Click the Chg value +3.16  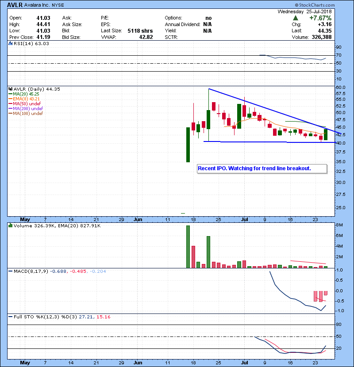click(x=325, y=24)
